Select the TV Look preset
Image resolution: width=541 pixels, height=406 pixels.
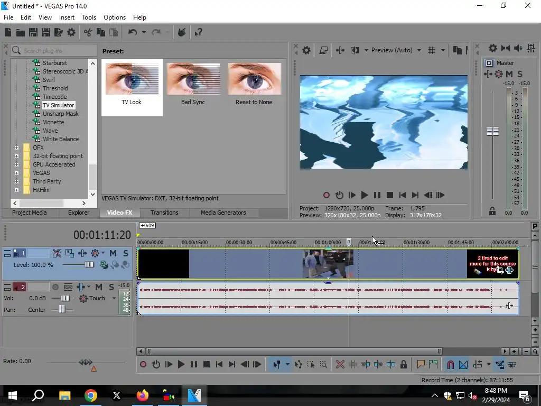[x=132, y=87]
